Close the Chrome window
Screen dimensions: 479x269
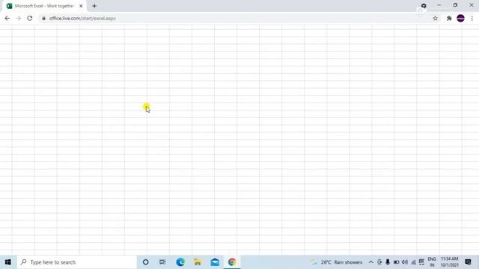click(471, 5)
